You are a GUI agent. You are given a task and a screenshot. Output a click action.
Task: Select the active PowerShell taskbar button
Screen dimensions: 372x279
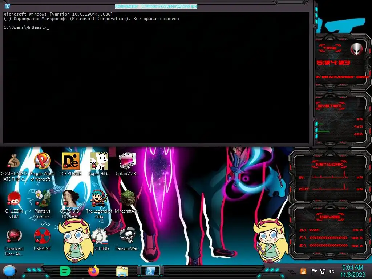pyautogui.click(x=150, y=271)
